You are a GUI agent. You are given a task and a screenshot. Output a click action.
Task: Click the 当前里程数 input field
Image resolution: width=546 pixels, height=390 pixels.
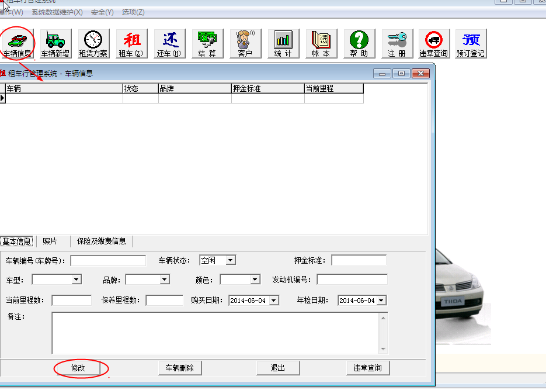[x=72, y=301]
